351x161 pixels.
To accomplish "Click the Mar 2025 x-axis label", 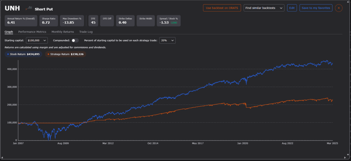I will click(x=332, y=143).
